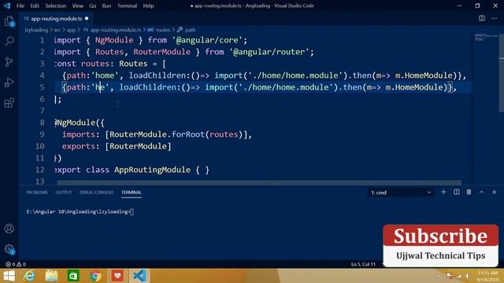Open the red heart app in taskbar
Image resolution: width=504 pixels, height=283 pixels.
click(x=117, y=276)
